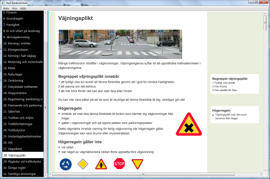This screenshot has height=179, width=270.
Task: Click the red STOP sign
Action: coord(119,163)
